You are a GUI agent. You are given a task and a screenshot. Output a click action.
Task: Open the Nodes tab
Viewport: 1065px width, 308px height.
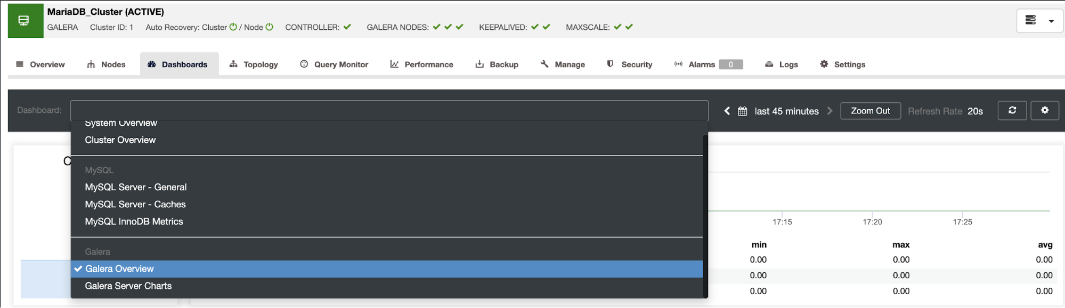[106, 64]
